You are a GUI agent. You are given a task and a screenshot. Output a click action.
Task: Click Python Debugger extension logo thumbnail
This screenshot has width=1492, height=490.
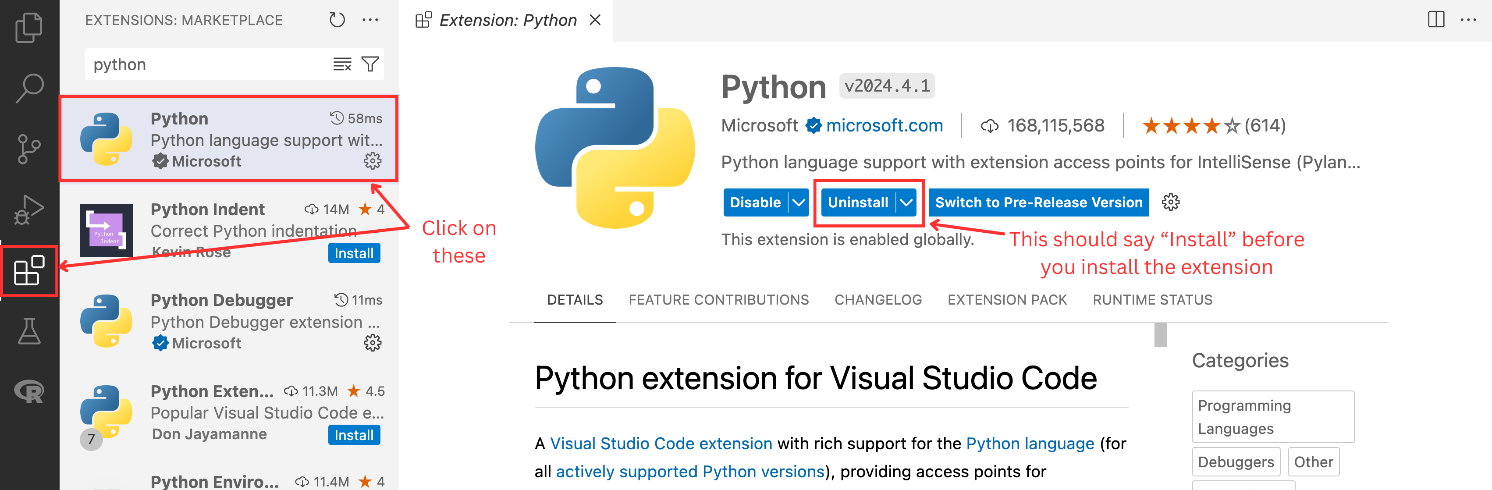(x=106, y=321)
